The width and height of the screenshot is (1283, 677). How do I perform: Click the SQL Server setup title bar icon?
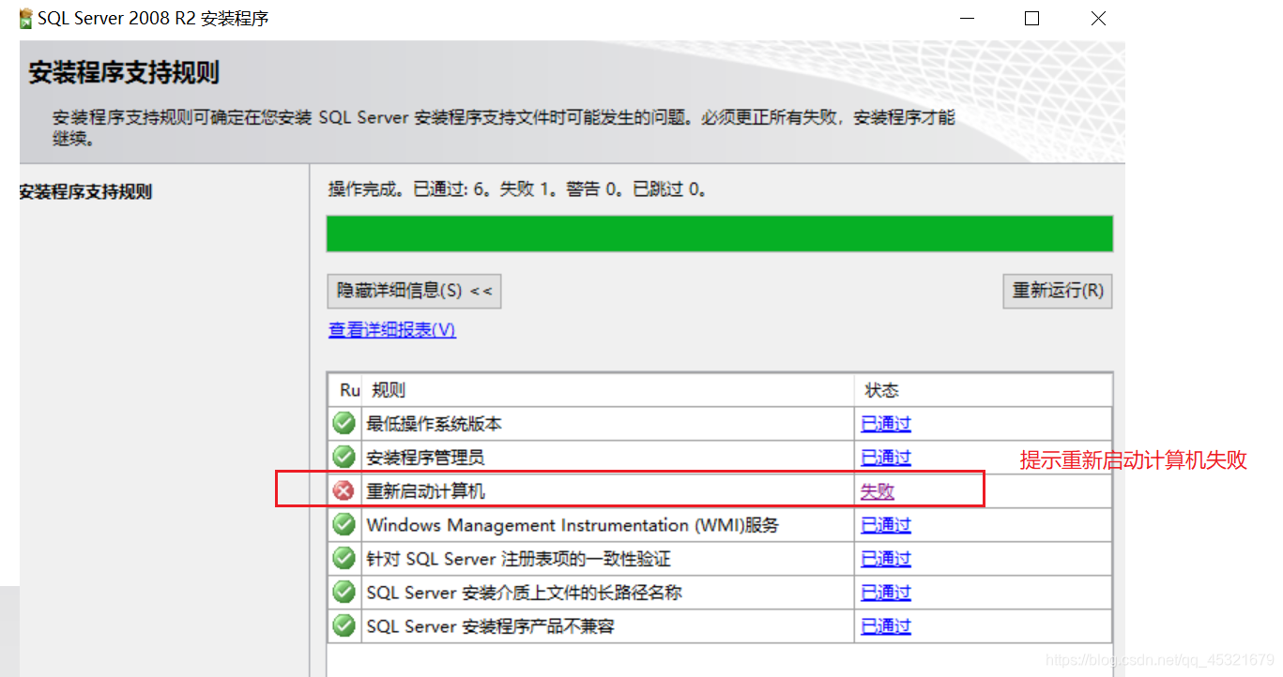tap(26, 19)
